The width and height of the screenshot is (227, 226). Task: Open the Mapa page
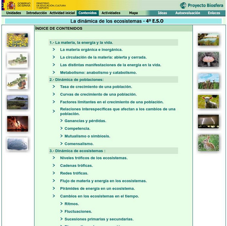point(133,13)
